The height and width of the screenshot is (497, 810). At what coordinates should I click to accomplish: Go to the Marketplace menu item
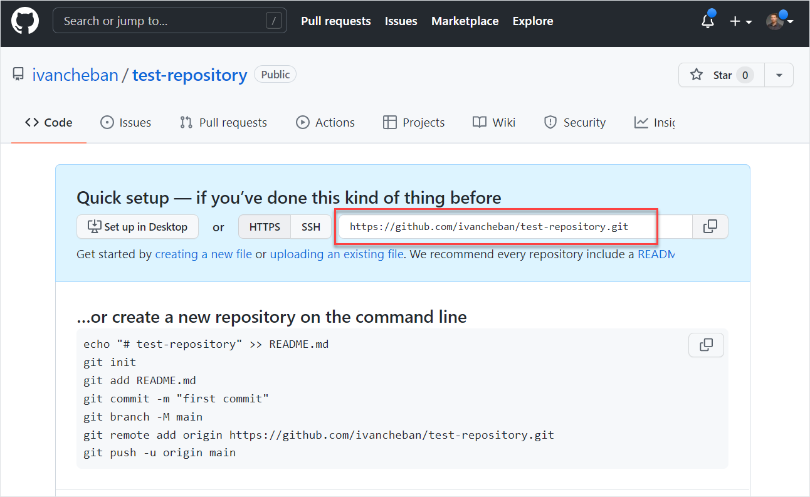(x=465, y=21)
